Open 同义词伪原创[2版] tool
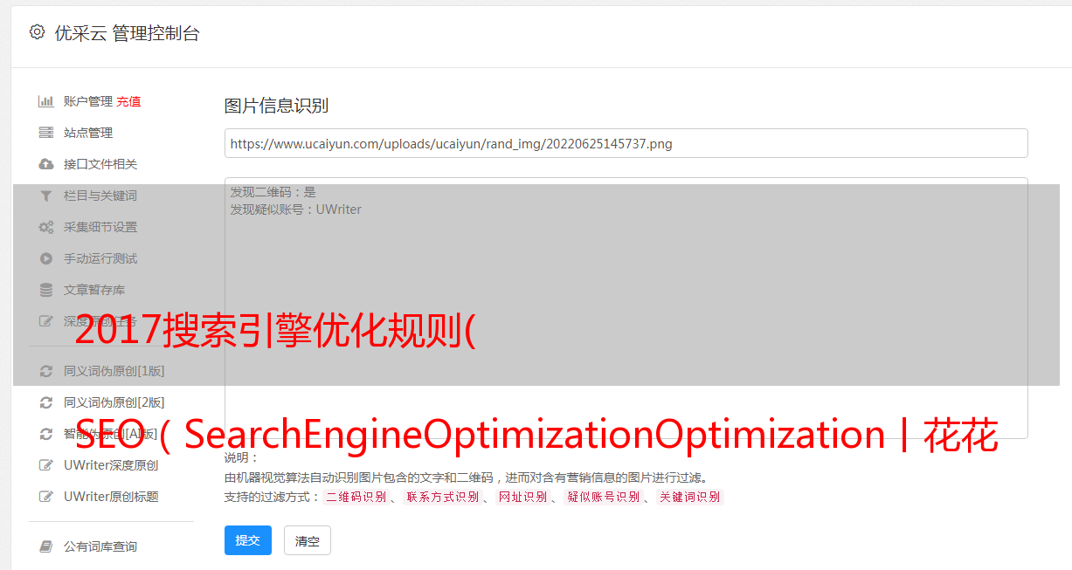This screenshot has width=1072, height=570. pyautogui.click(x=114, y=402)
